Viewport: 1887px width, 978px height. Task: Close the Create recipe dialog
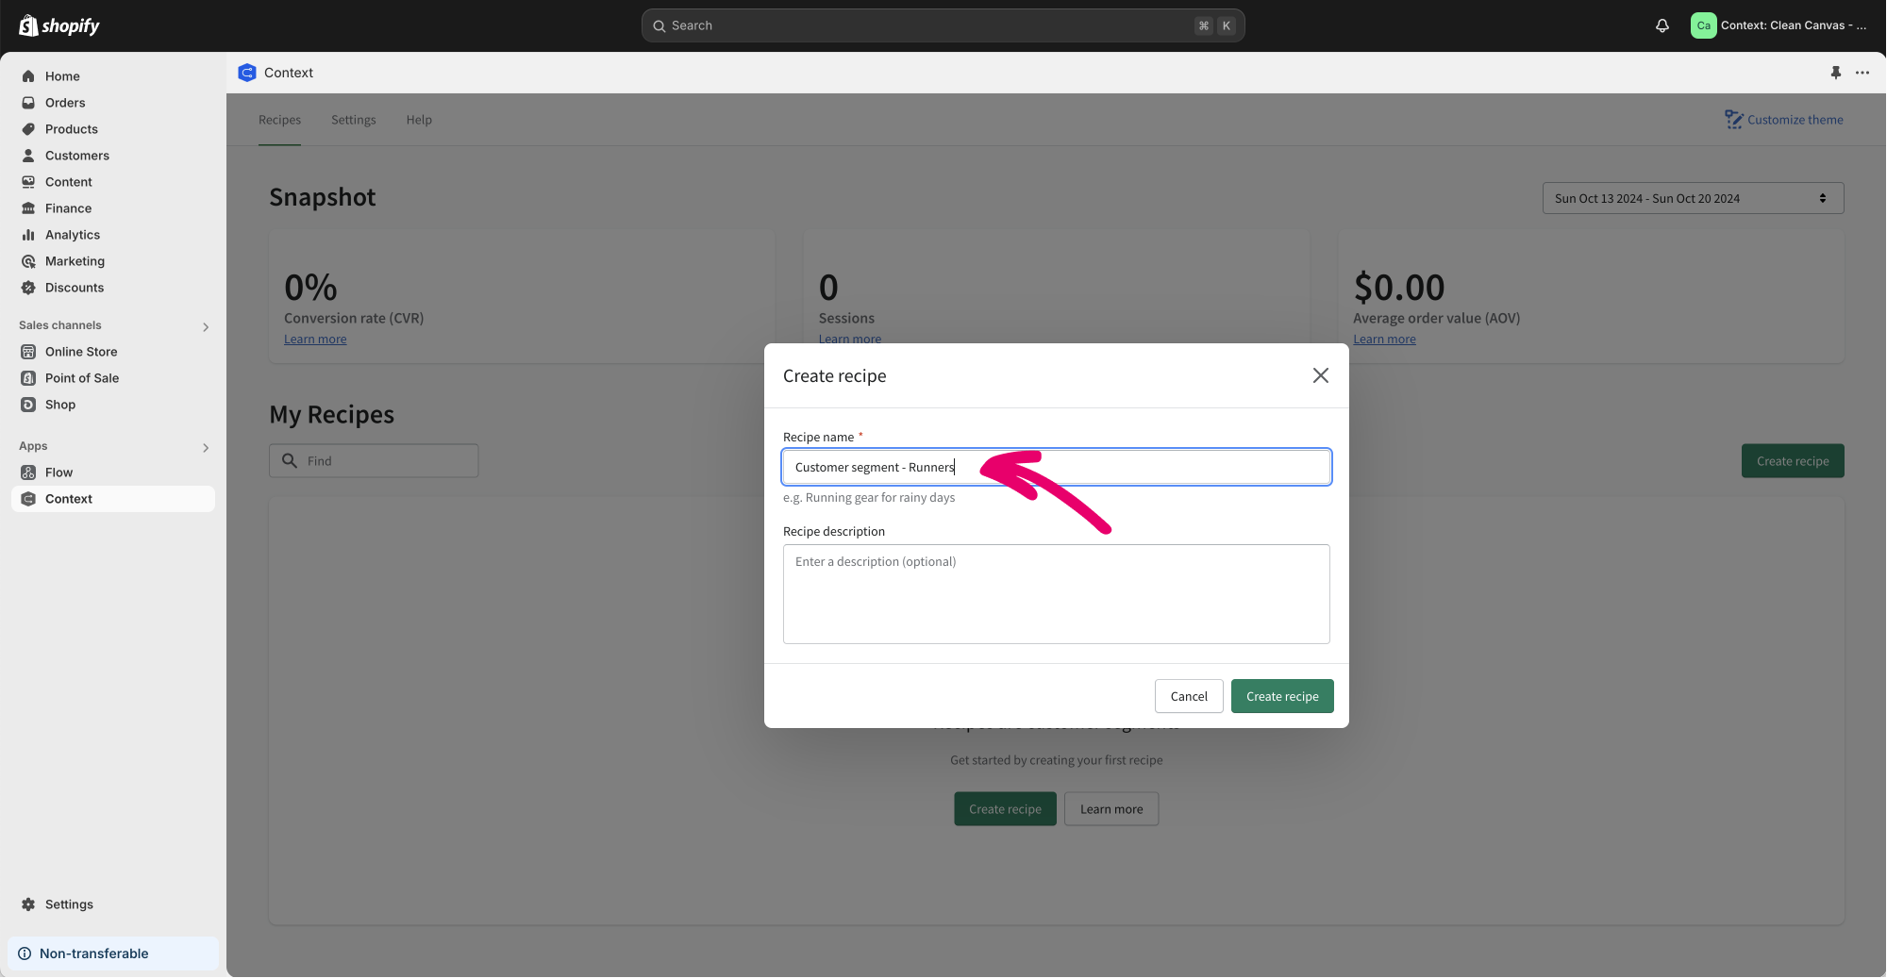click(1320, 375)
